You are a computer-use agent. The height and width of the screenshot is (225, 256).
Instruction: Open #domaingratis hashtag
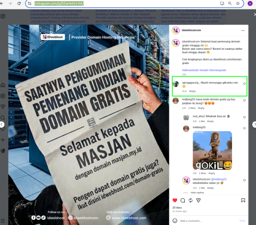tap(218, 70)
